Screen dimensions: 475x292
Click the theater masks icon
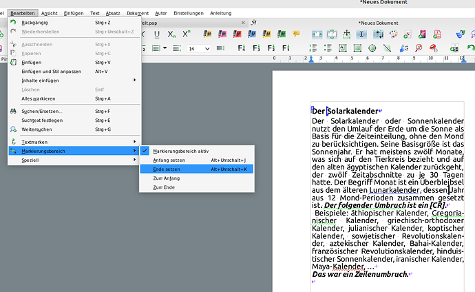point(461,34)
